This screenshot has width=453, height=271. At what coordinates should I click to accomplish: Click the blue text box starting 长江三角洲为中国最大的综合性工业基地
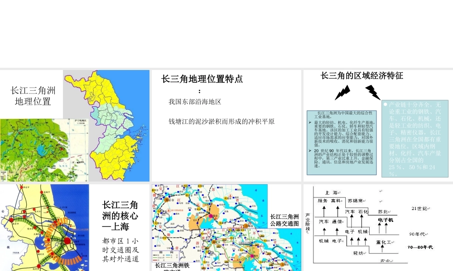pos(342,143)
